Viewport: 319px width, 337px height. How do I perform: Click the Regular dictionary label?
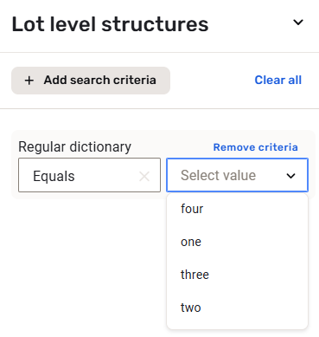[x=74, y=146]
